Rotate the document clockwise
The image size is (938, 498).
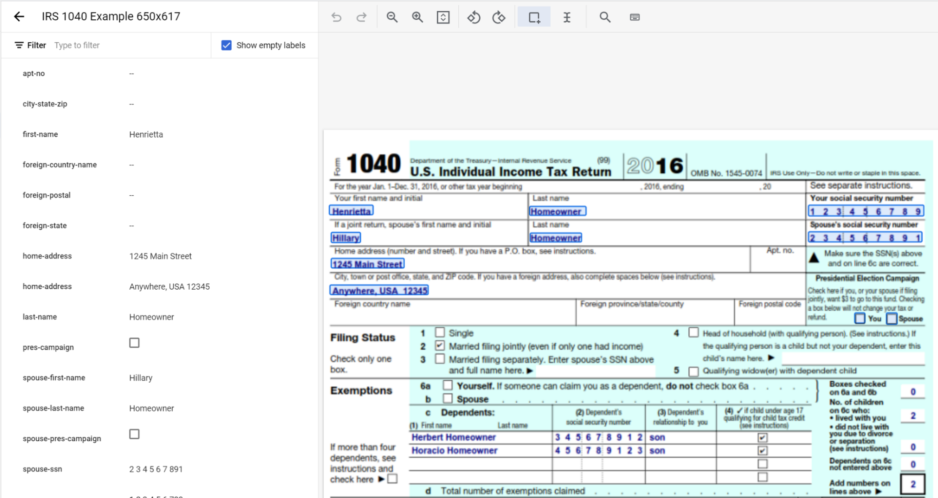(499, 17)
